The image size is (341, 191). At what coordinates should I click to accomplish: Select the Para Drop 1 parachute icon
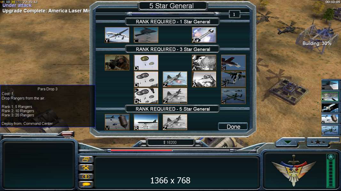coord(146,63)
